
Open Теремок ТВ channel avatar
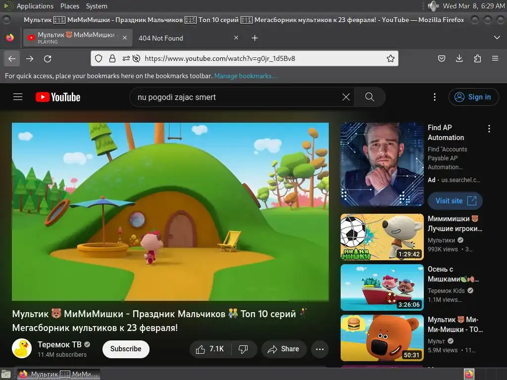[x=22, y=348]
